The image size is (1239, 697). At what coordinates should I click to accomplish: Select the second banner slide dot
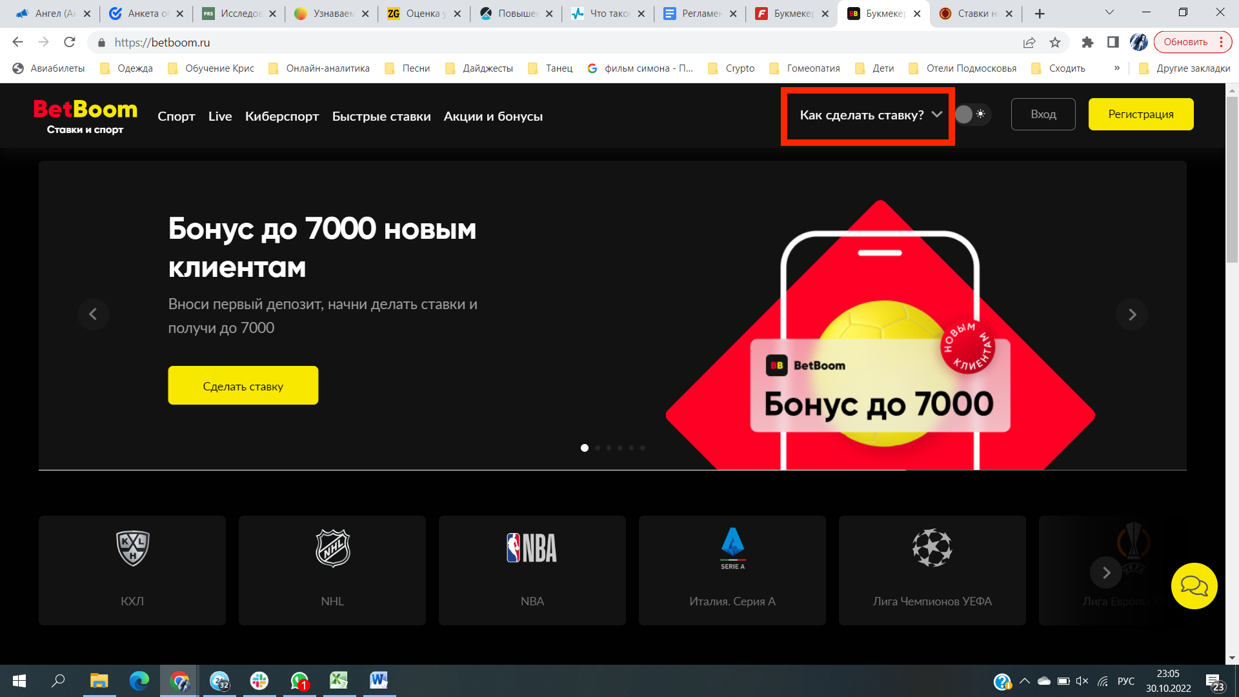point(598,448)
